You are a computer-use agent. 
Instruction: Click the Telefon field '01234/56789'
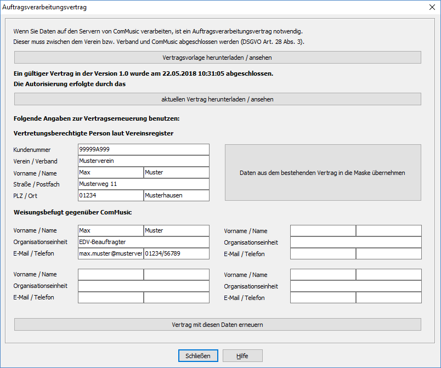176,253
